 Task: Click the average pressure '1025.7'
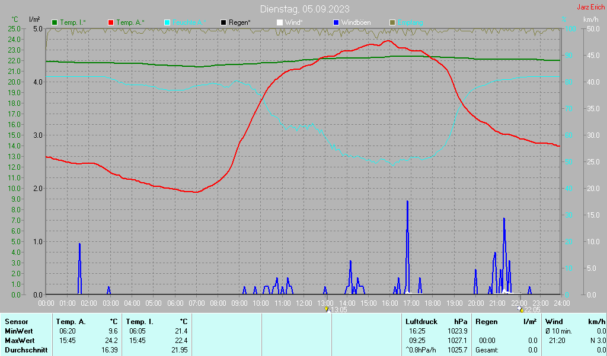tap(458, 350)
